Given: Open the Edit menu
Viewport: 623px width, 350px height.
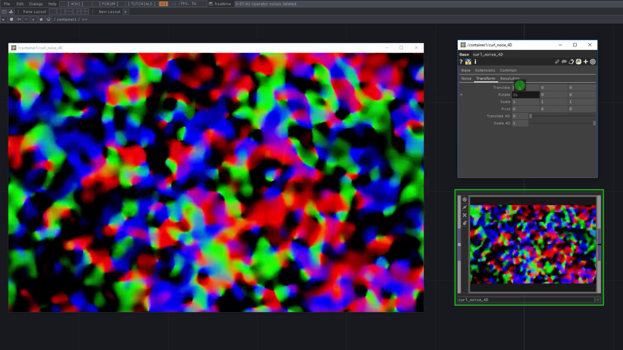Looking at the screenshot, I should click(x=20, y=4).
